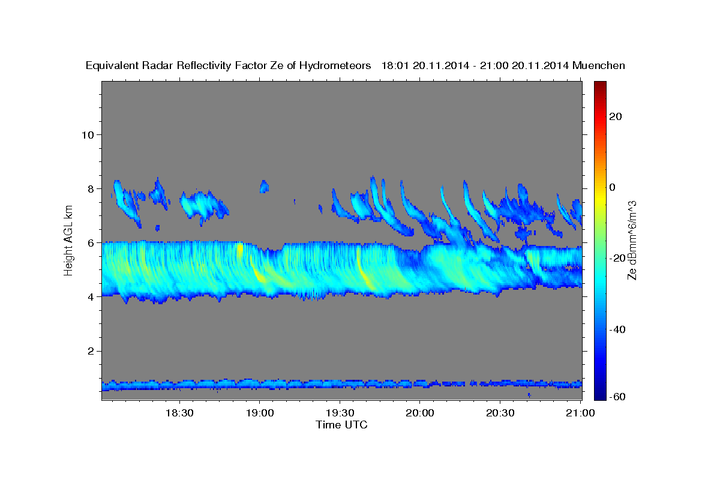720x480 pixels.
Task: Click the 20:30 time tick label
Action: click(500, 413)
